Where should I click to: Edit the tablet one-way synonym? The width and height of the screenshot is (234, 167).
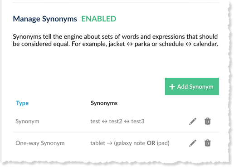point(193,143)
